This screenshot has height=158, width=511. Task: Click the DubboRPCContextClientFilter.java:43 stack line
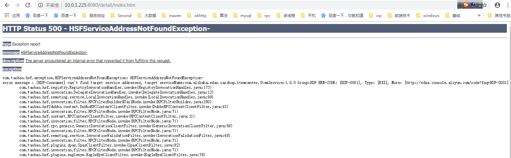tap(124, 107)
